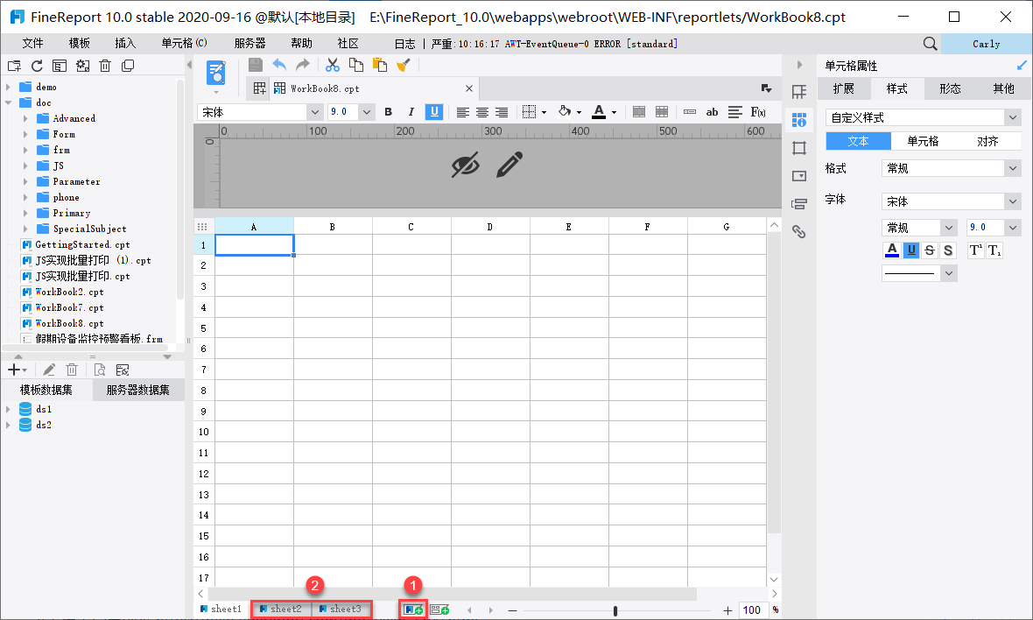This screenshot has height=620, width=1033.
Task: Center align cell text
Action: pyautogui.click(x=482, y=112)
